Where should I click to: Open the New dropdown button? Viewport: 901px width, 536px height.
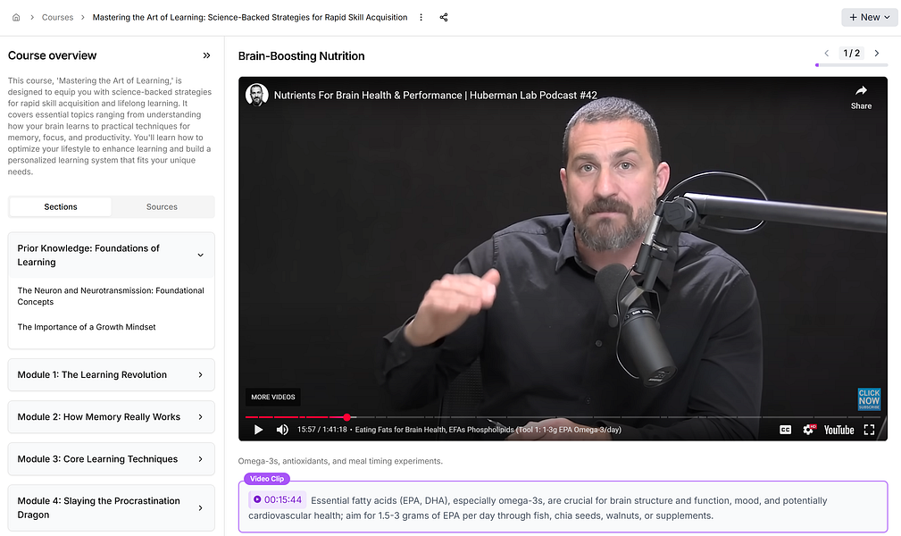(x=870, y=17)
